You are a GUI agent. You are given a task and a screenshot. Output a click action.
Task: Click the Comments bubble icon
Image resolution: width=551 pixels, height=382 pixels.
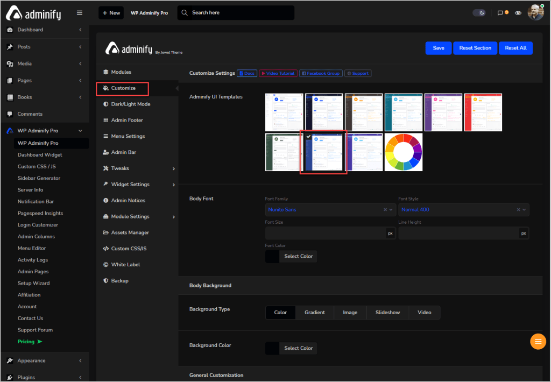10,114
